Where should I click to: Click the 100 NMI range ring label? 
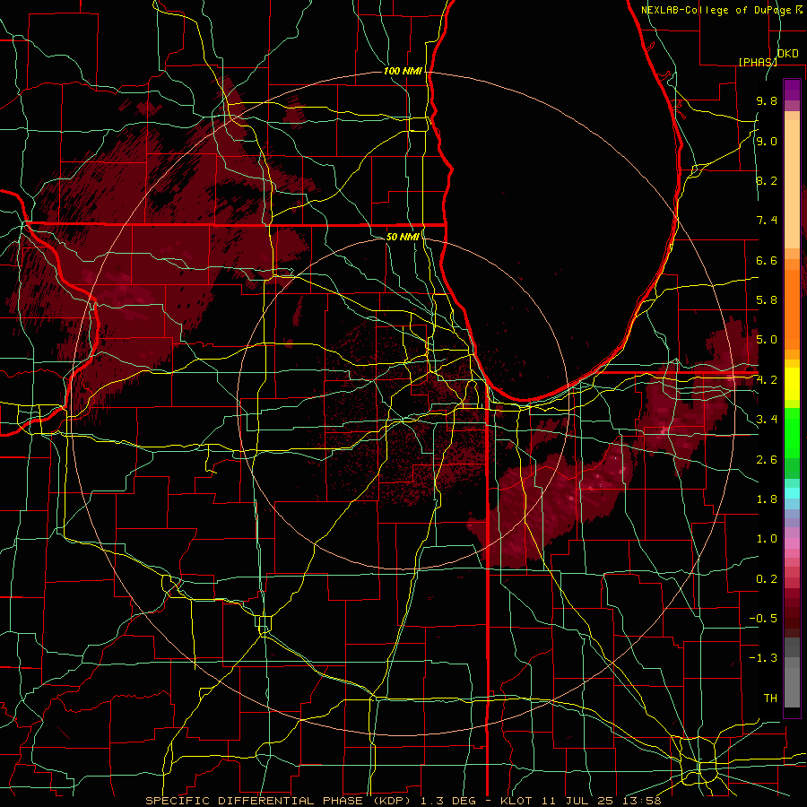point(403,71)
